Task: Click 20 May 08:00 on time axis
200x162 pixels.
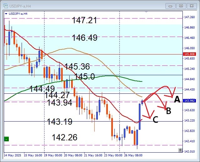Action: (x=73, y=155)
